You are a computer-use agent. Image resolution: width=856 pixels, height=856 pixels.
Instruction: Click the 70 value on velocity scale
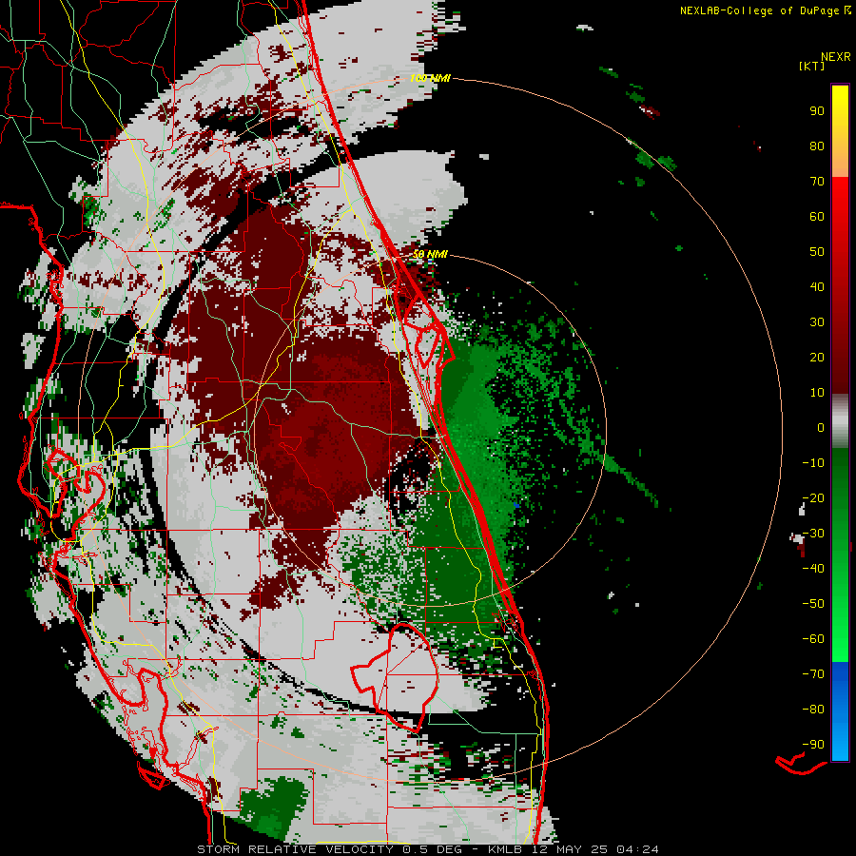pyautogui.click(x=817, y=182)
